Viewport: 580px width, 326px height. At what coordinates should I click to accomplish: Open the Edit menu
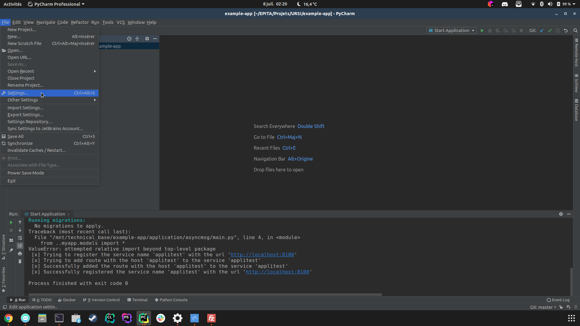16,22
